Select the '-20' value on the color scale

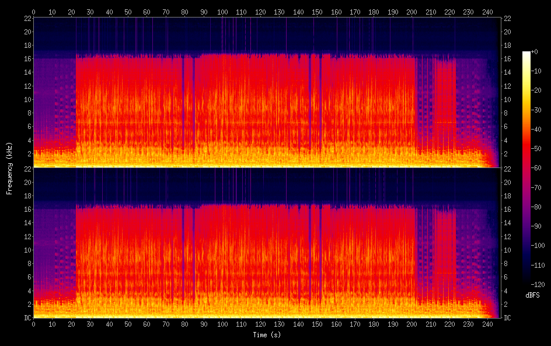[536, 90]
